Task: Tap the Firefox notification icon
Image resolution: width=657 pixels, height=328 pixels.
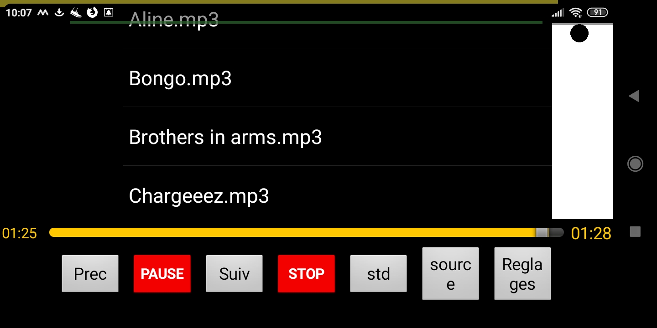Action: (92, 12)
